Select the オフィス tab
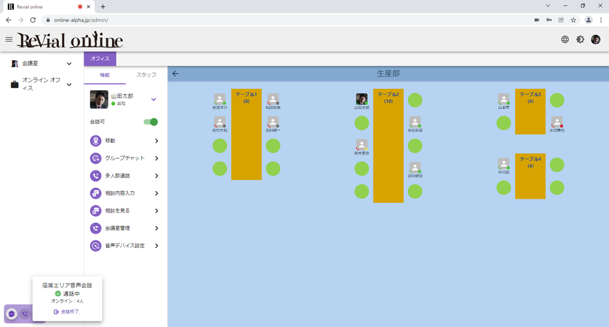Image resolution: width=609 pixels, height=327 pixels. point(100,59)
